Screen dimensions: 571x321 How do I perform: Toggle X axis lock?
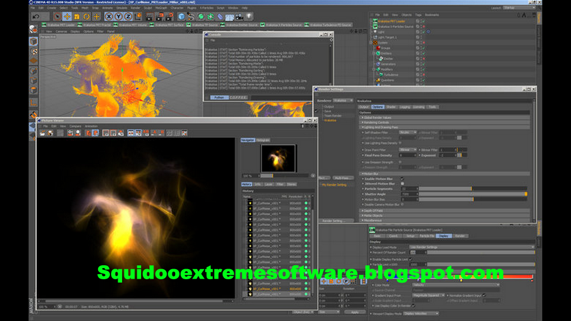109,16
